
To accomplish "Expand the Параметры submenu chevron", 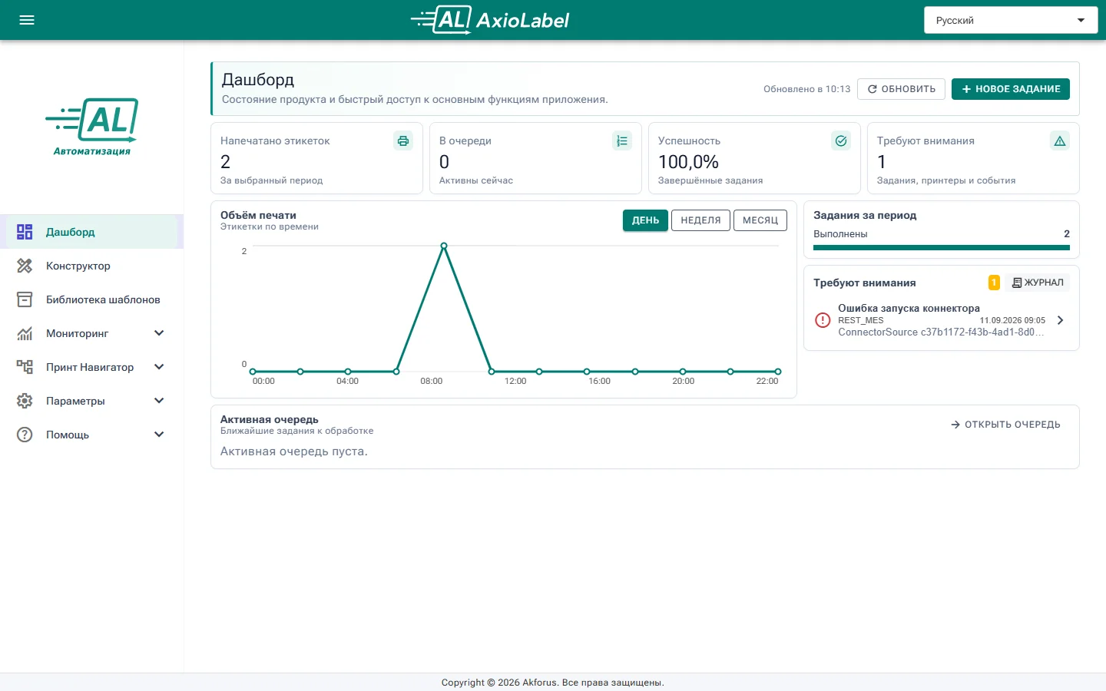I will 159,401.
